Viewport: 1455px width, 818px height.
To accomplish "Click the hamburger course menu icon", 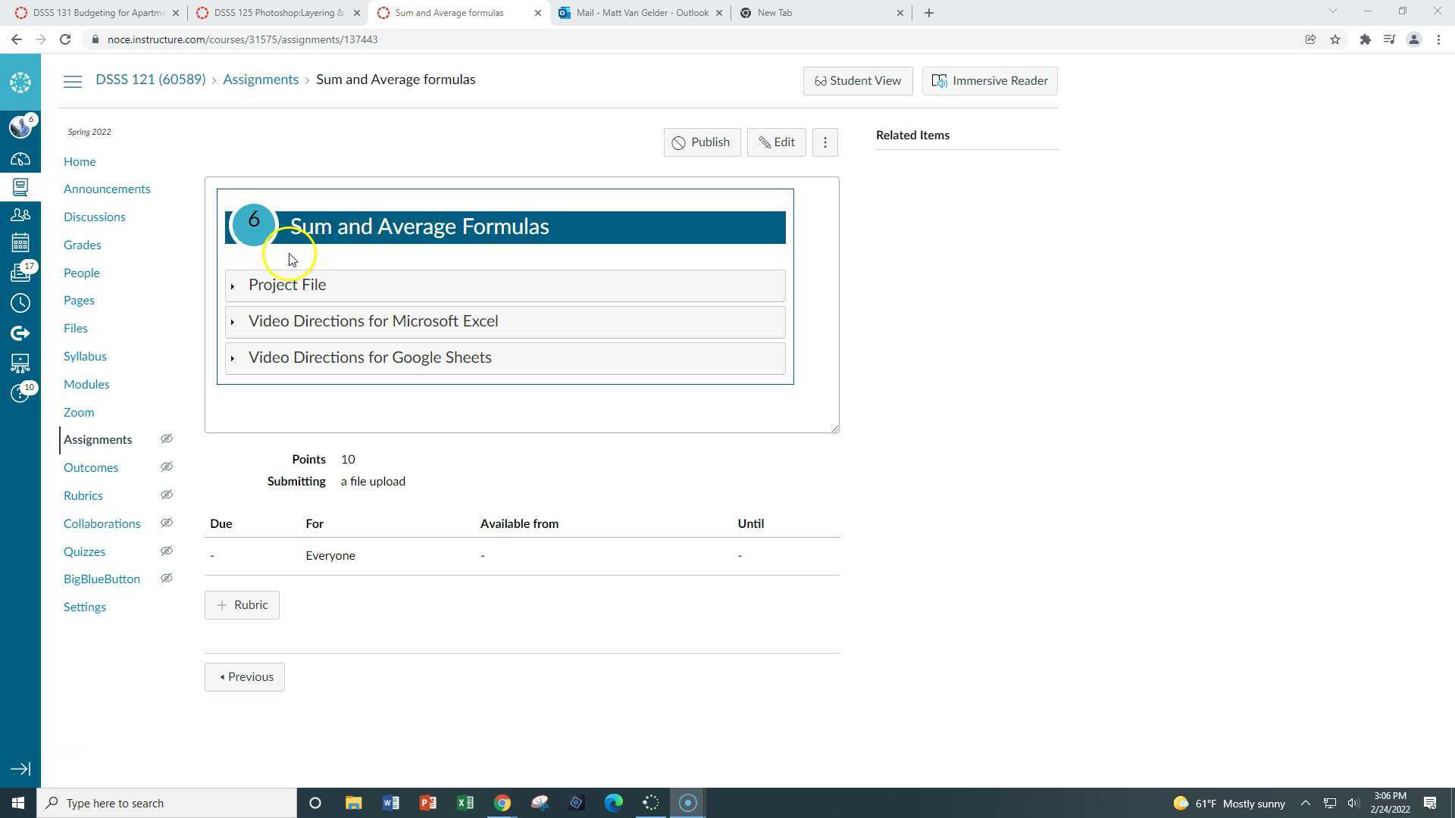I will tap(73, 81).
